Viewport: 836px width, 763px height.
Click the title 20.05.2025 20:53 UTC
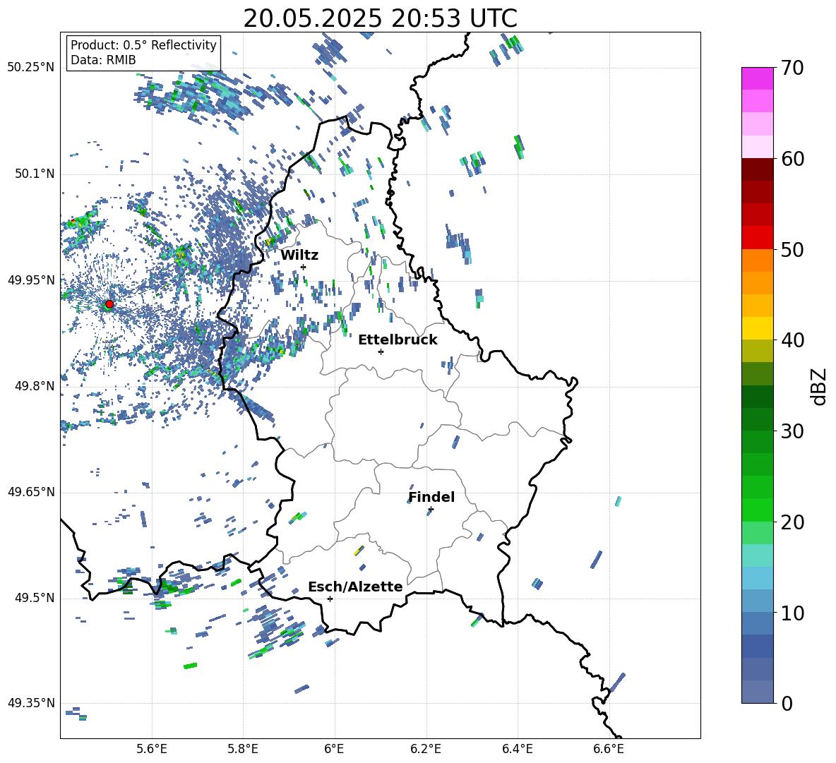[380, 18]
